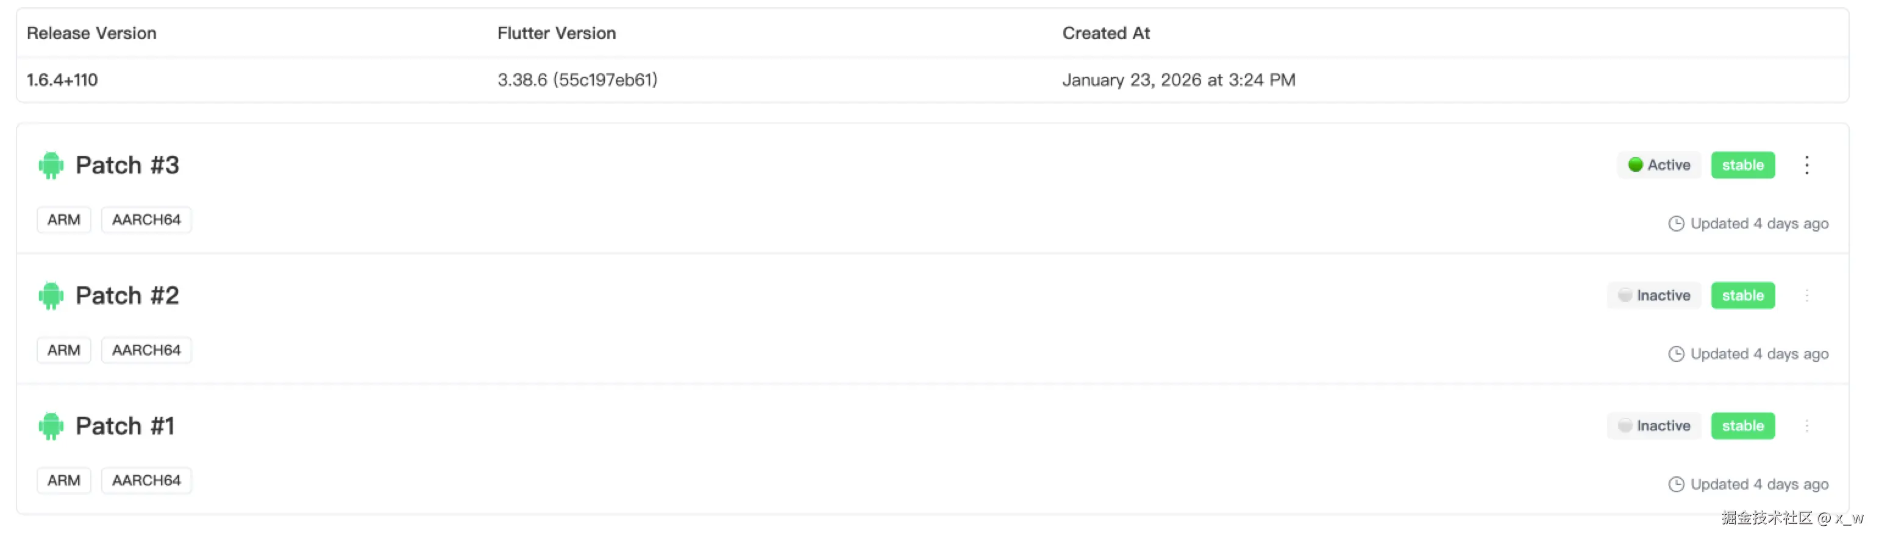Screen dimensions: 1879x541
Task: Toggle the Active status badge on Patch #3
Action: 1660,166
